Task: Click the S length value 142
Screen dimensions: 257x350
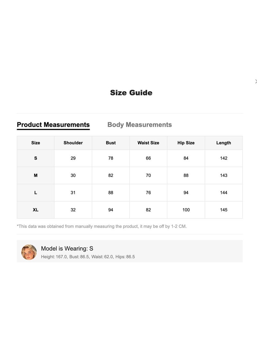Action: (224, 158)
